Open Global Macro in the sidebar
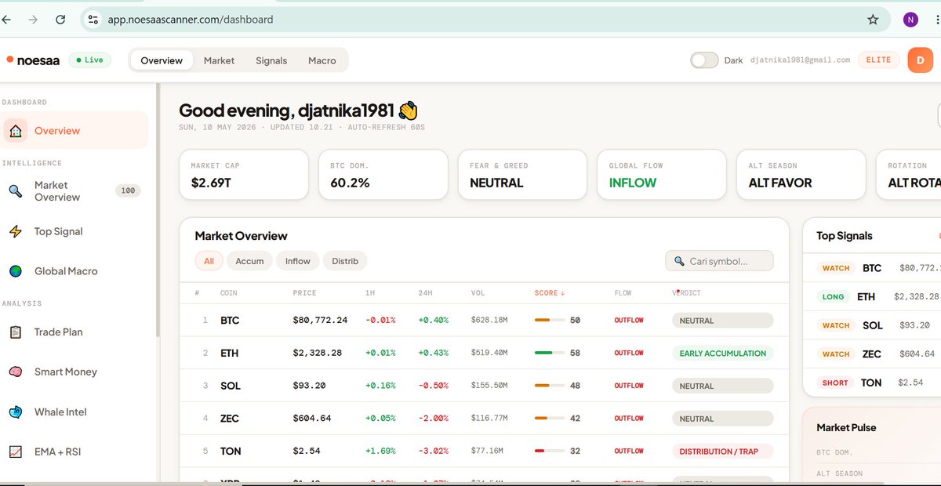 pyautogui.click(x=74, y=271)
